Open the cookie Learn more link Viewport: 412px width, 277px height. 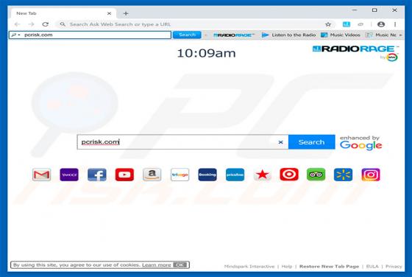(x=156, y=265)
